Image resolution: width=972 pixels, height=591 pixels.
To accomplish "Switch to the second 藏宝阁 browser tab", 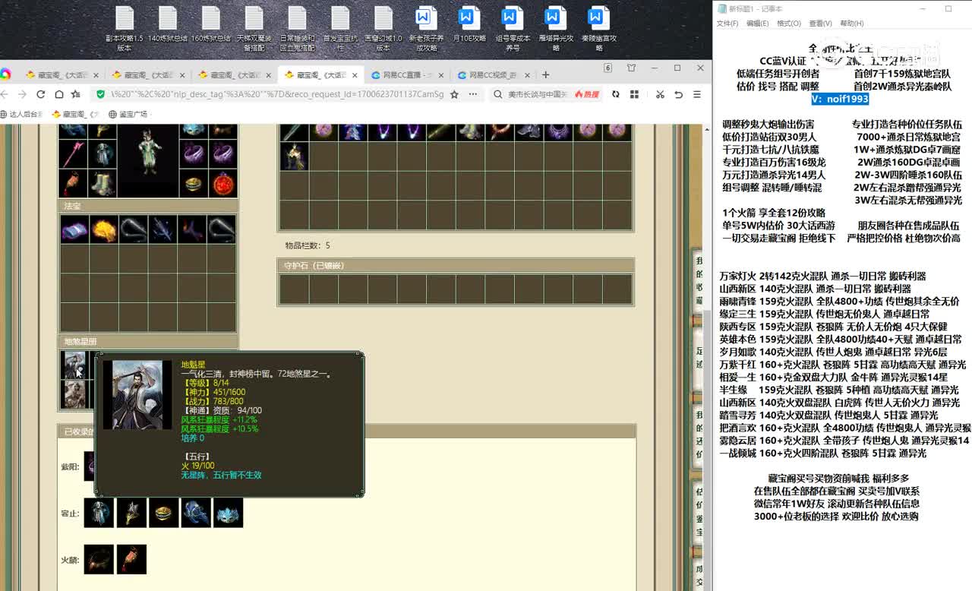I will click(x=147, y=74).
